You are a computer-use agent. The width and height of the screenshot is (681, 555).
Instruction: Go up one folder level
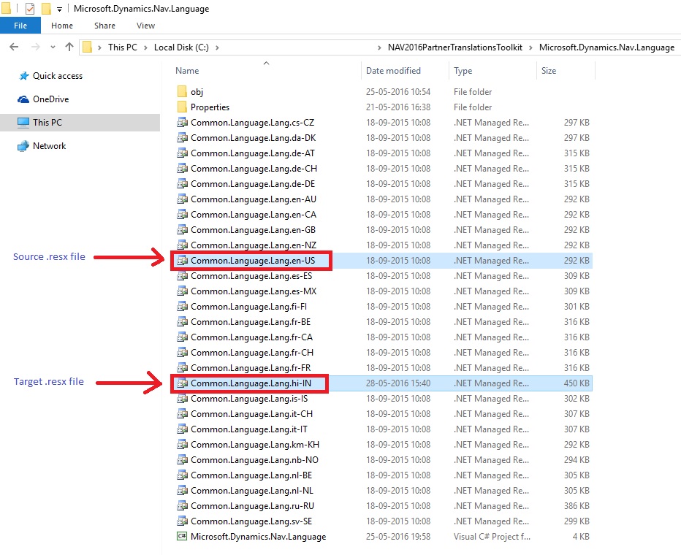69,47
